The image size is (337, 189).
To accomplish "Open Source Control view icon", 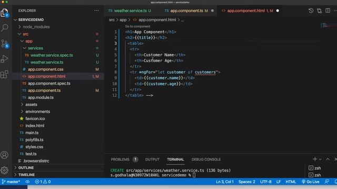I will [x=4, y=44].
